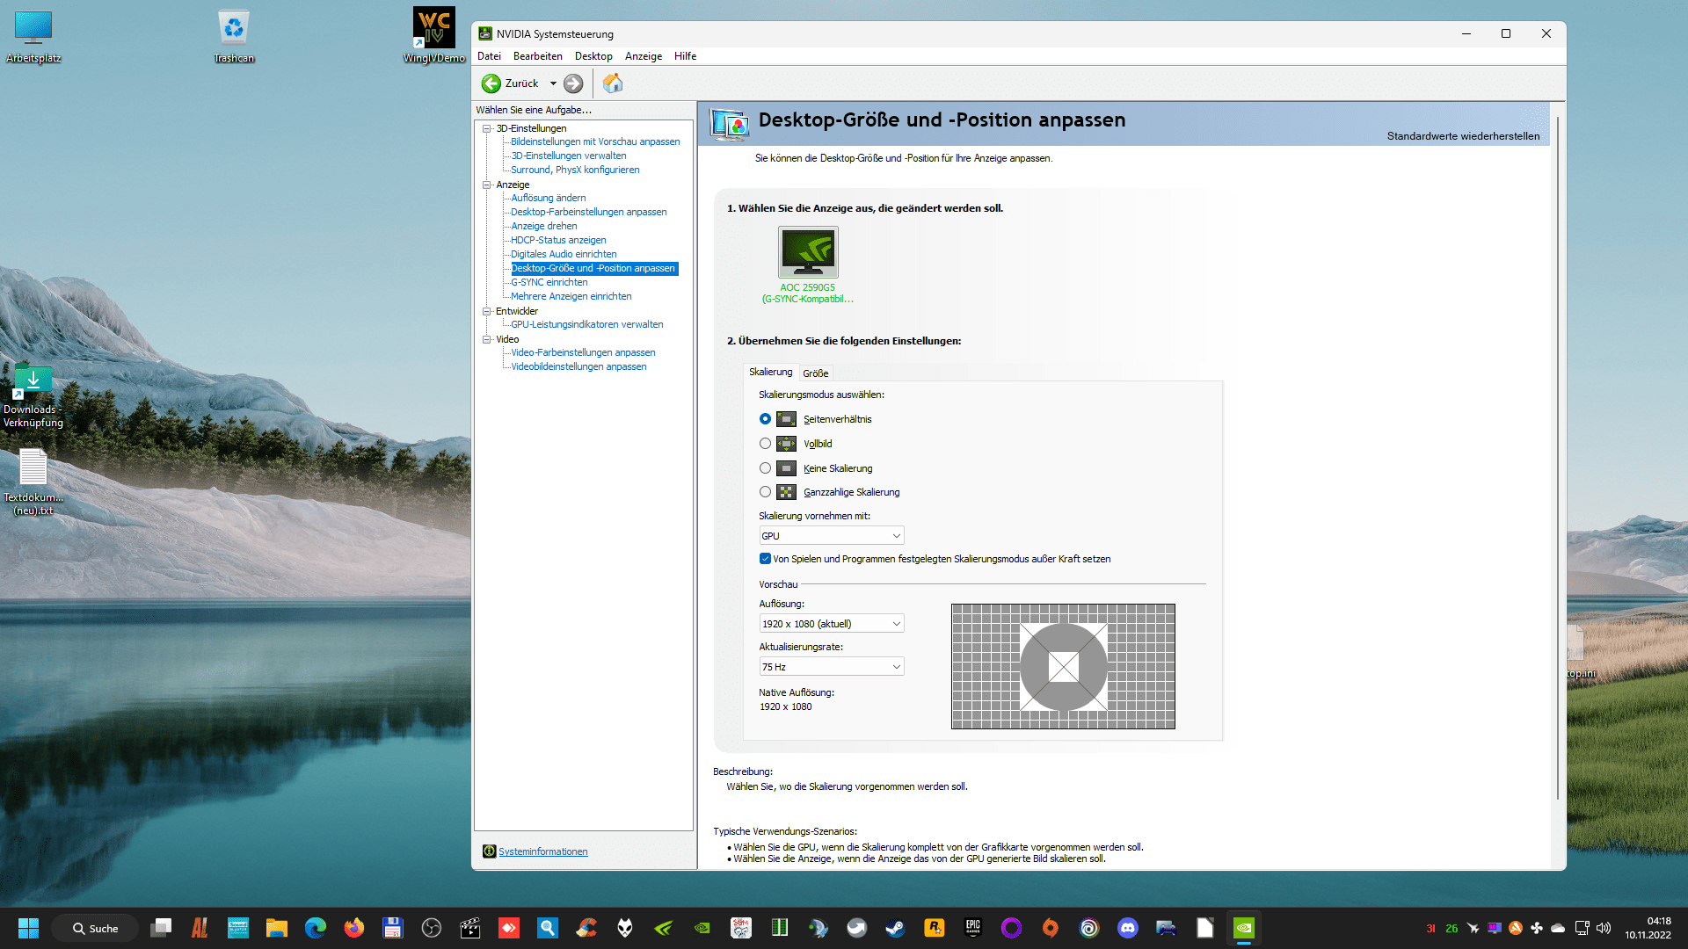Open G-SYNC einrichten in the task tree

click(549, 282)
